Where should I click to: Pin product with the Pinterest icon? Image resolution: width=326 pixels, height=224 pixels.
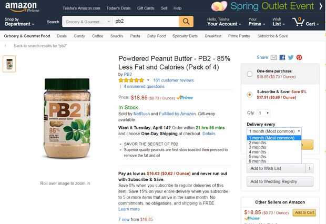coord(299,57)
